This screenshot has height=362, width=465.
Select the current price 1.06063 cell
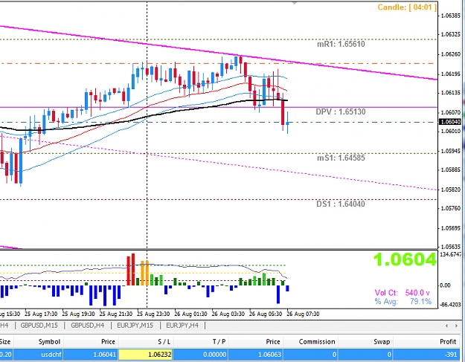255,355
